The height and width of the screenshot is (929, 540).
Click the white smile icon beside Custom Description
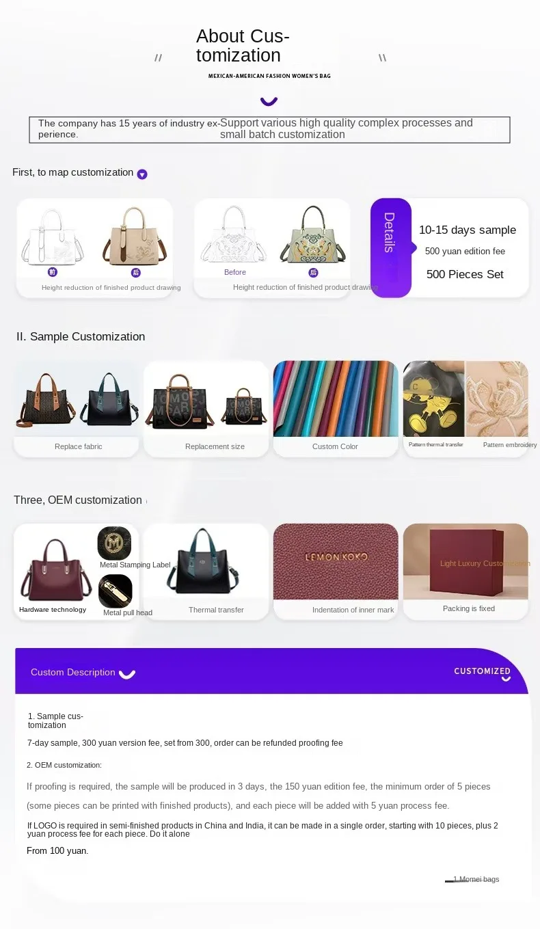point(127,674)
